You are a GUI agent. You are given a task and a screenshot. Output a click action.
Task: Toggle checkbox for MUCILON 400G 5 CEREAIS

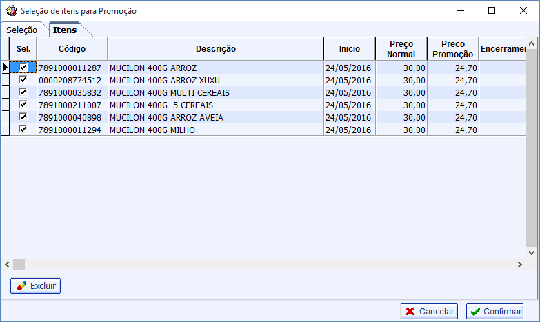tap(23, 105)
